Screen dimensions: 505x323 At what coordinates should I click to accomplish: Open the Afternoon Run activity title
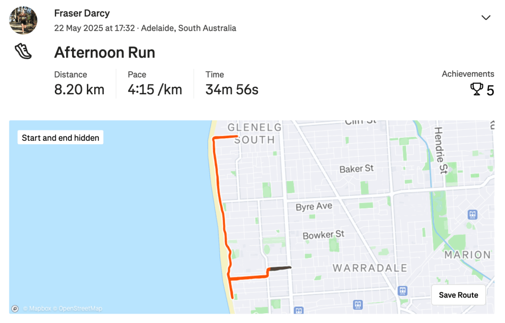pyautogui.click(x=105, y=52)
